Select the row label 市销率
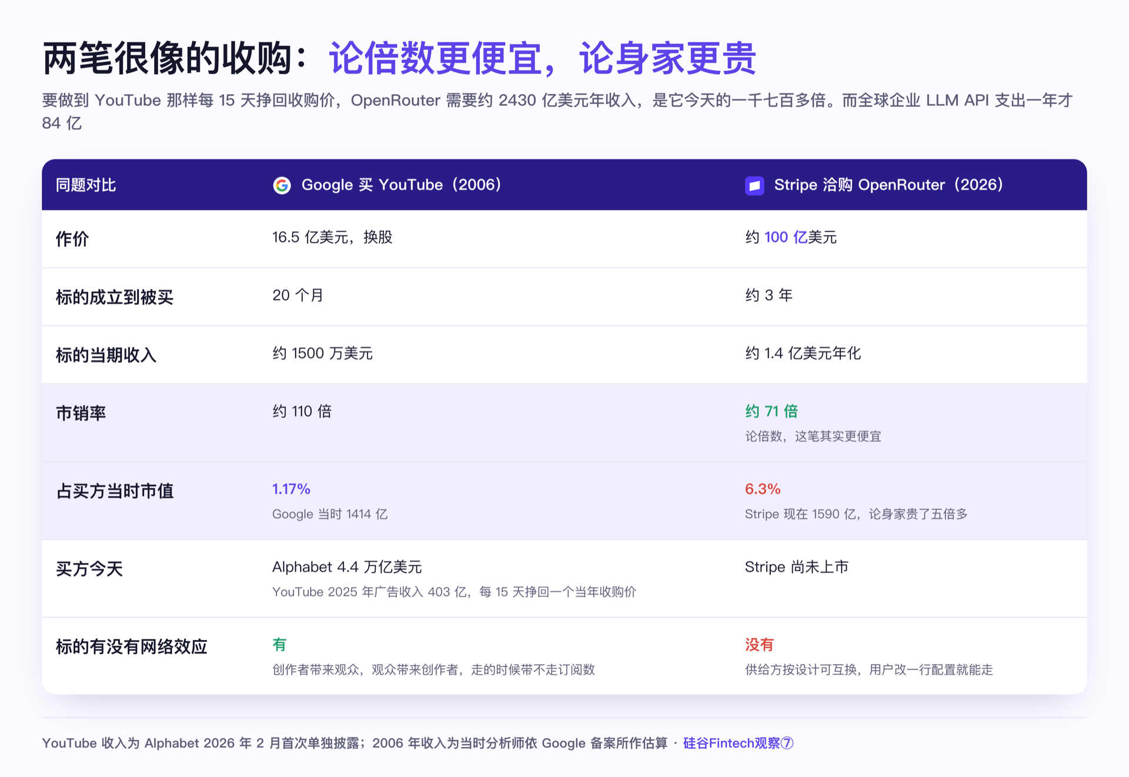 pos(81,413)
